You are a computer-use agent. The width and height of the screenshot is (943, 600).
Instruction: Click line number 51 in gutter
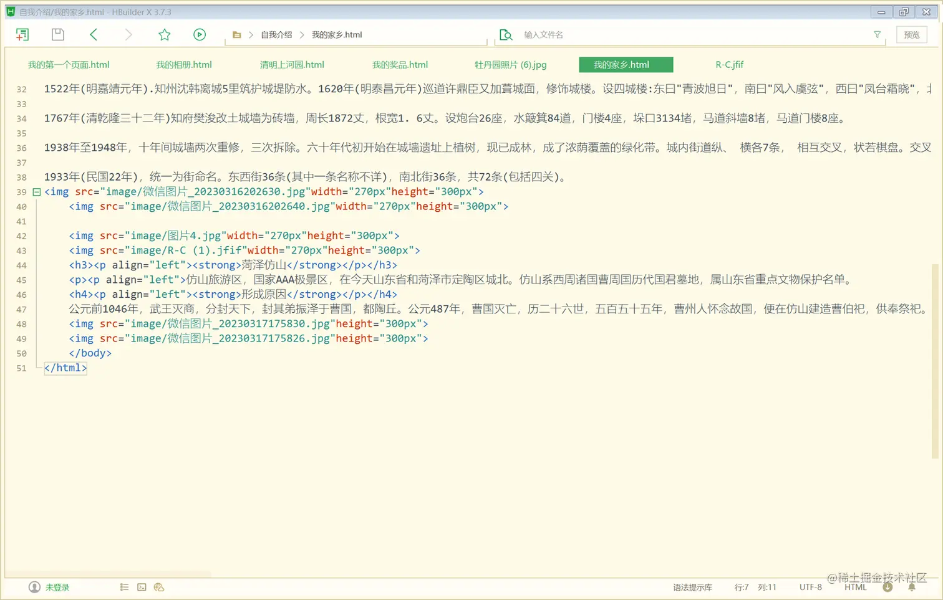pos(22,368)
